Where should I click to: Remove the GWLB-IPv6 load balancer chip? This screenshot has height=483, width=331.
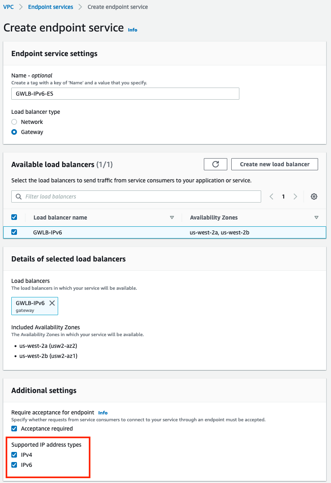coord(52,303)
